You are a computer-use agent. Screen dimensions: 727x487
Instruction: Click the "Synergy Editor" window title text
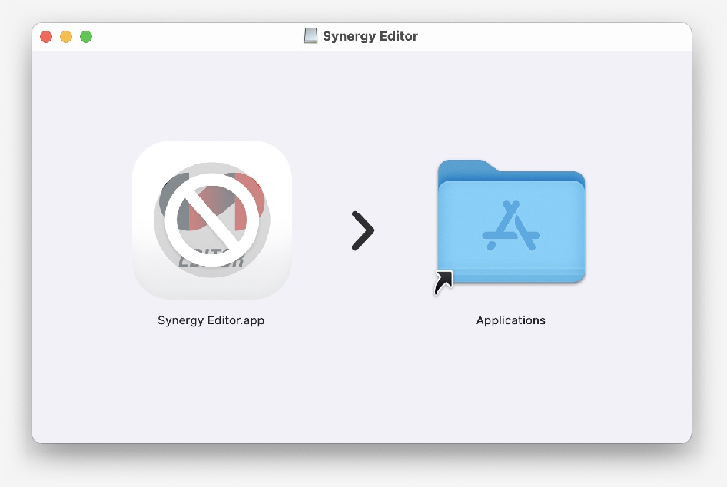[x=370, y=36]
